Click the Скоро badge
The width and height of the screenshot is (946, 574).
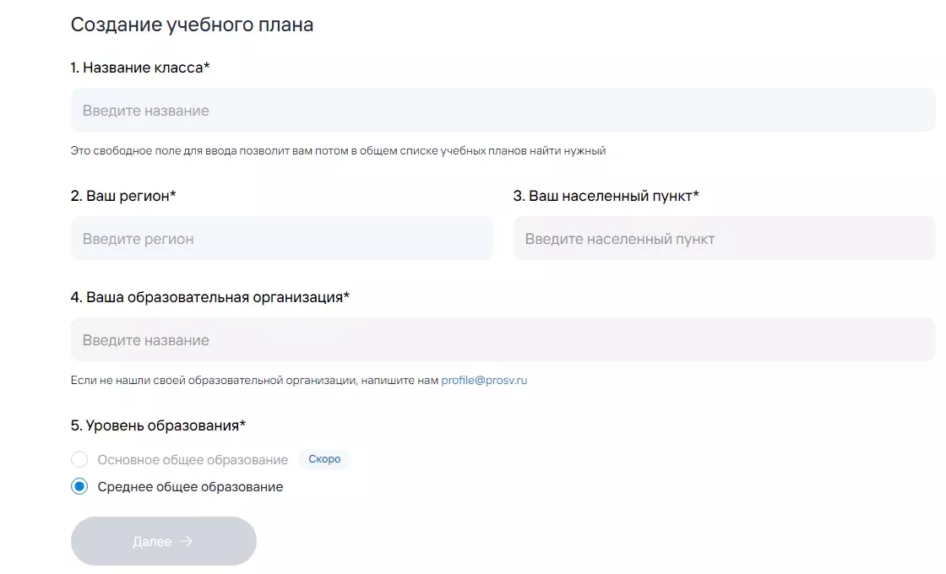pyautogui.click(x=324, y=459)
